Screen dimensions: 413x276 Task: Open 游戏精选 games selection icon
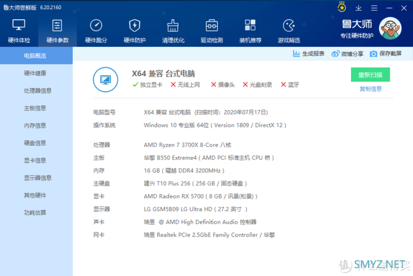tap(288, 26)
